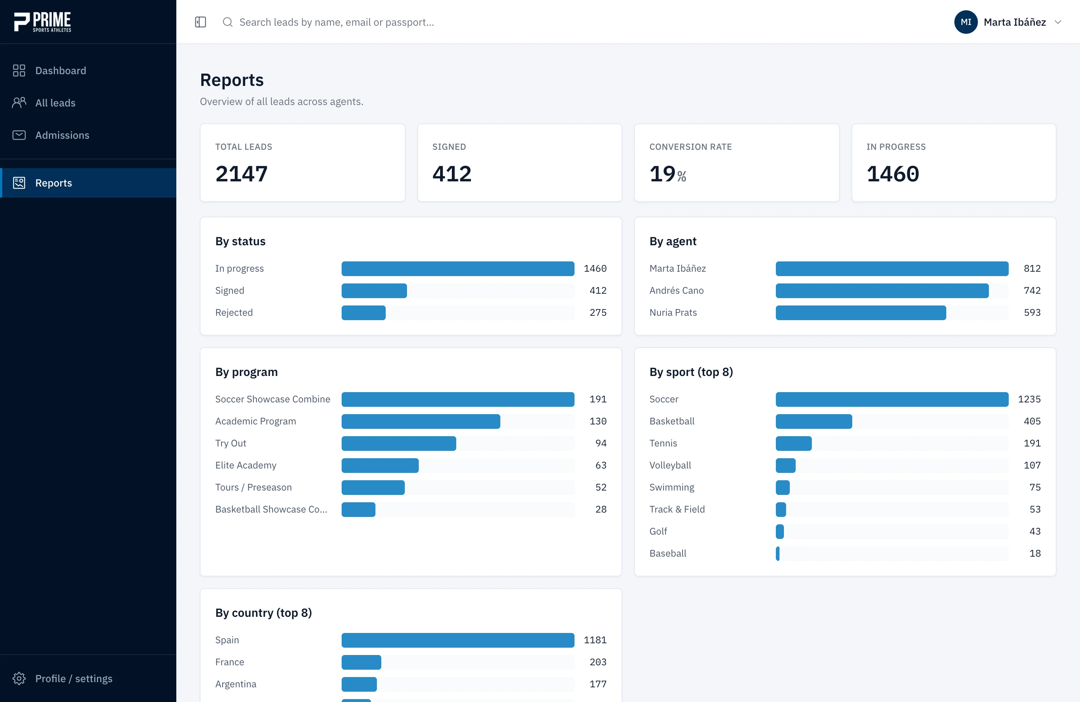Click the 'By program' heading
This screenshot has width=1080, height=702.
tap(246, 372)
